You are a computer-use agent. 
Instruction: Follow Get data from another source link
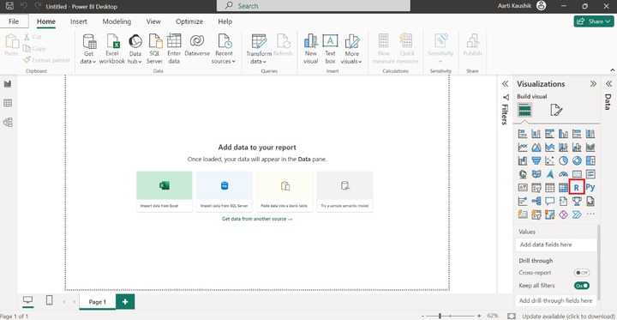pos(257,219)
